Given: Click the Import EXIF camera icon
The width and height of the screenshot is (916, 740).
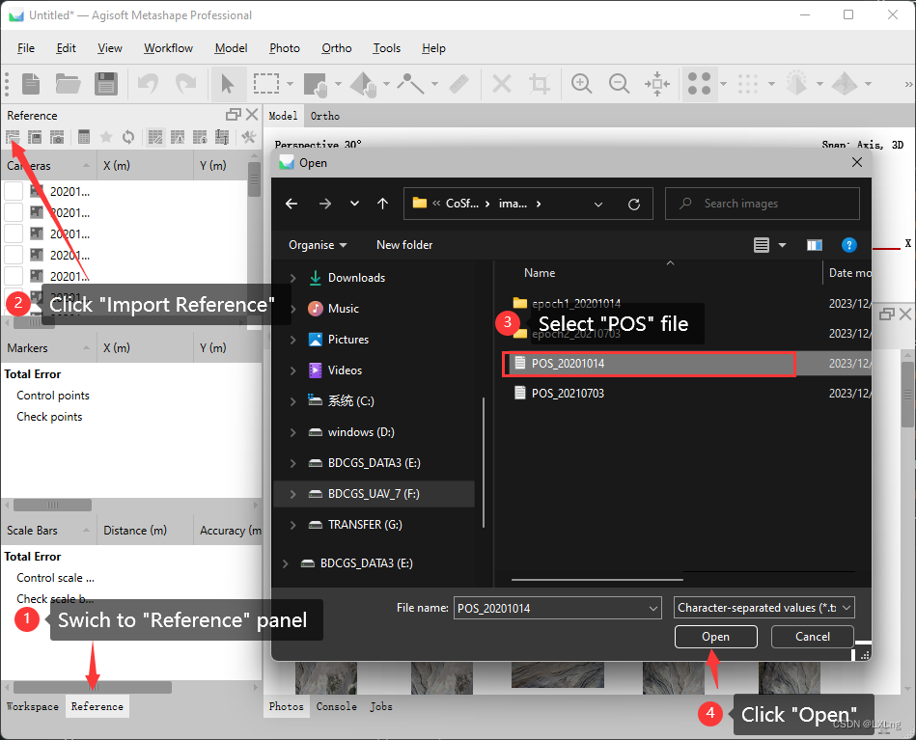Looking at the screenshot, I should [57, 137].
